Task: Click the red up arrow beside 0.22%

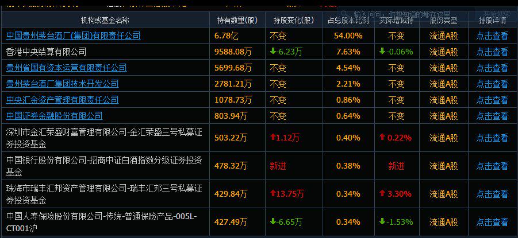Action: tap(382, 137)
